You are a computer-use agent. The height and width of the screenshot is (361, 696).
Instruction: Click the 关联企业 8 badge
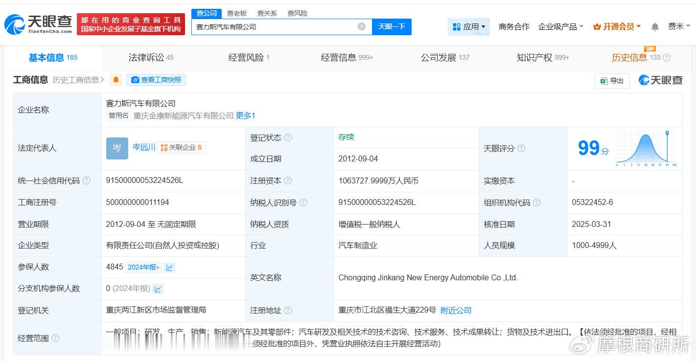click(181, 147)
